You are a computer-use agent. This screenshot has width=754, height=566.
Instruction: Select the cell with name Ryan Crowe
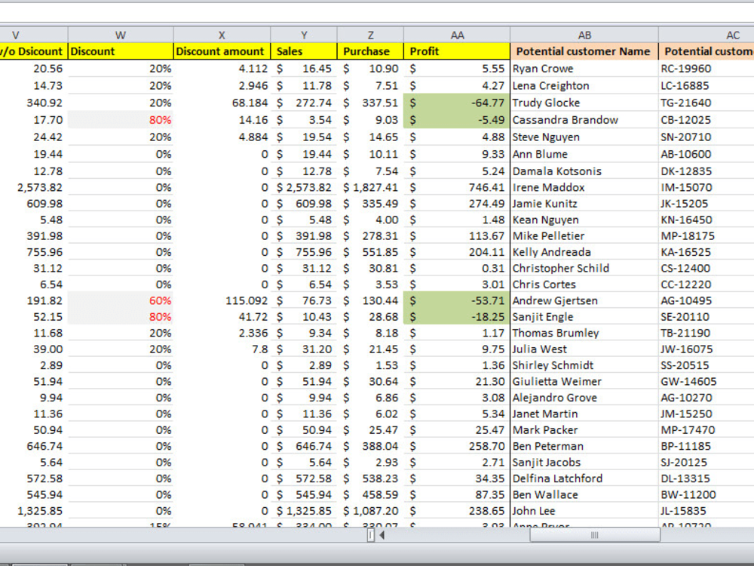click(584, 69)
